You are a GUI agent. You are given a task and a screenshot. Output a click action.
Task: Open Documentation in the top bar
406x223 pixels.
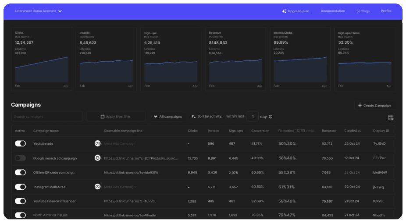coord(333,11)
